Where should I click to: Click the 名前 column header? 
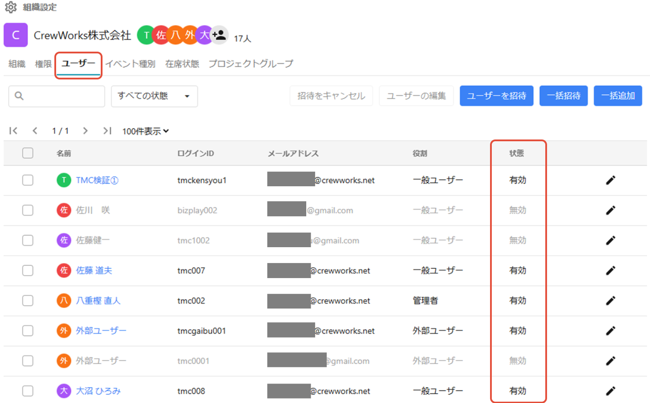[x=64, y=153]
